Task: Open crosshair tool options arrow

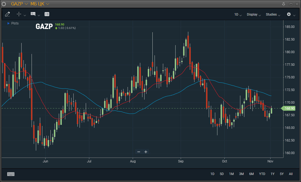Action: click(x=25, y=15)
